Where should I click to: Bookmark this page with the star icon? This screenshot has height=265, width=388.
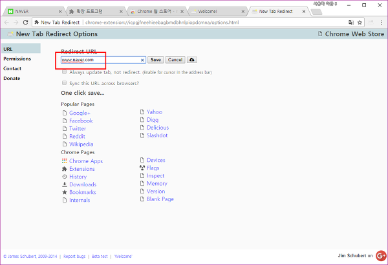coord(360,23)
